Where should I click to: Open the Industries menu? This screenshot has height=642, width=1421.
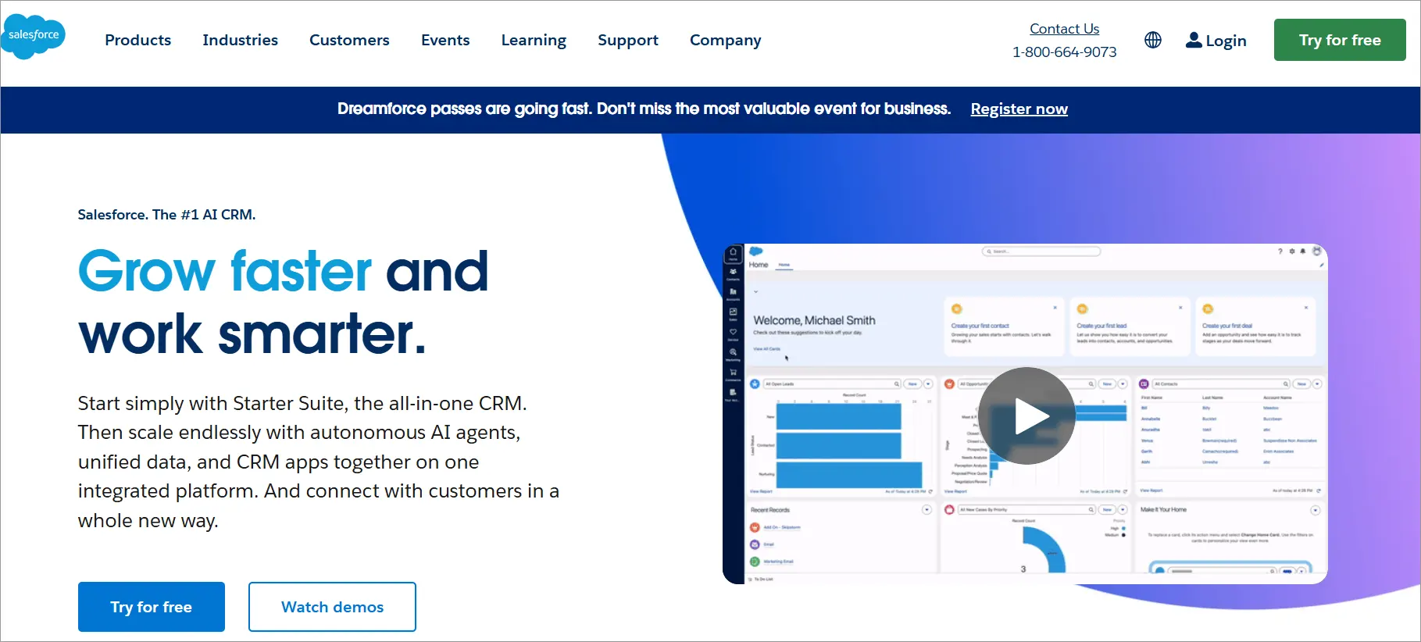tap(240, 40)
